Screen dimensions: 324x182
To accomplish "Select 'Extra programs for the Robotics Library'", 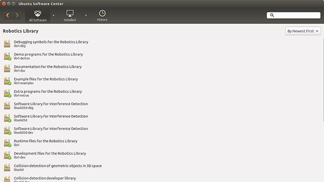I will (x=48, y=92).
